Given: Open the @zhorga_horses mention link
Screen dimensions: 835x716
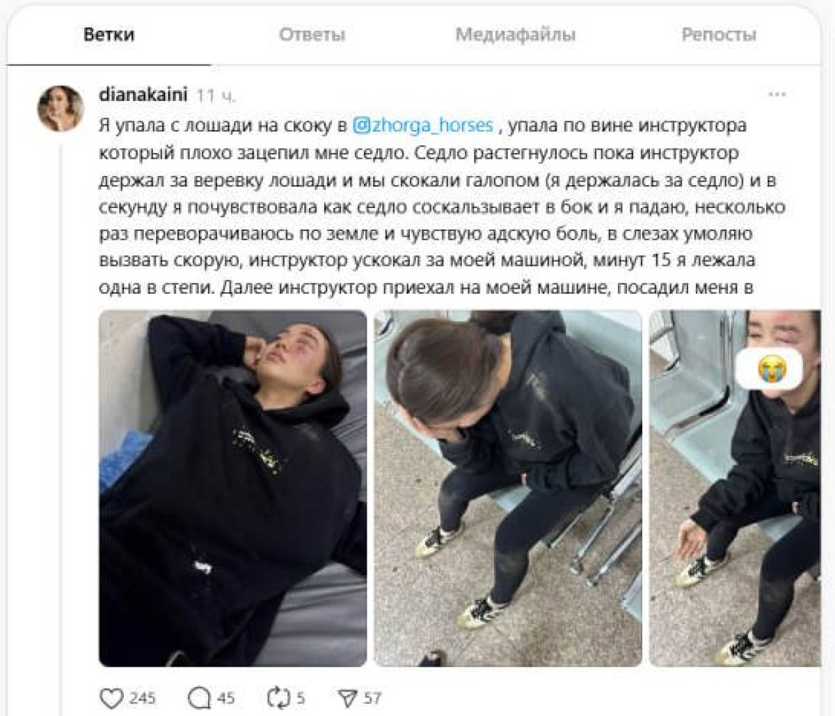Looking at the screenshot, I should tap(424, 125).
